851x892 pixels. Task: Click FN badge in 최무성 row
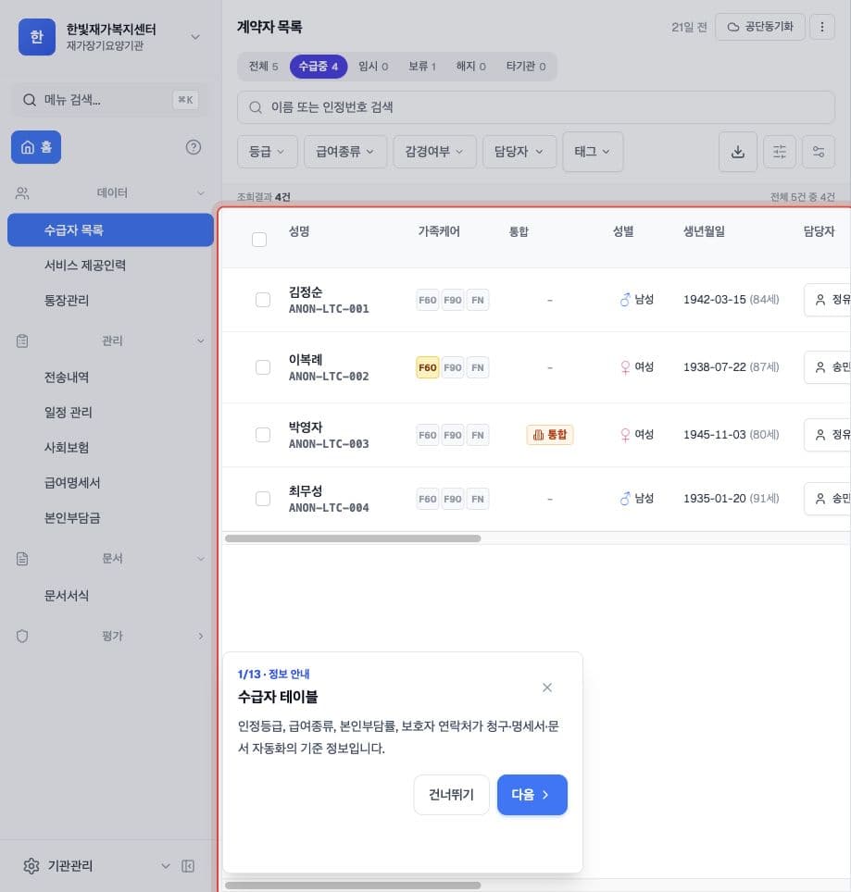(478, 499)
